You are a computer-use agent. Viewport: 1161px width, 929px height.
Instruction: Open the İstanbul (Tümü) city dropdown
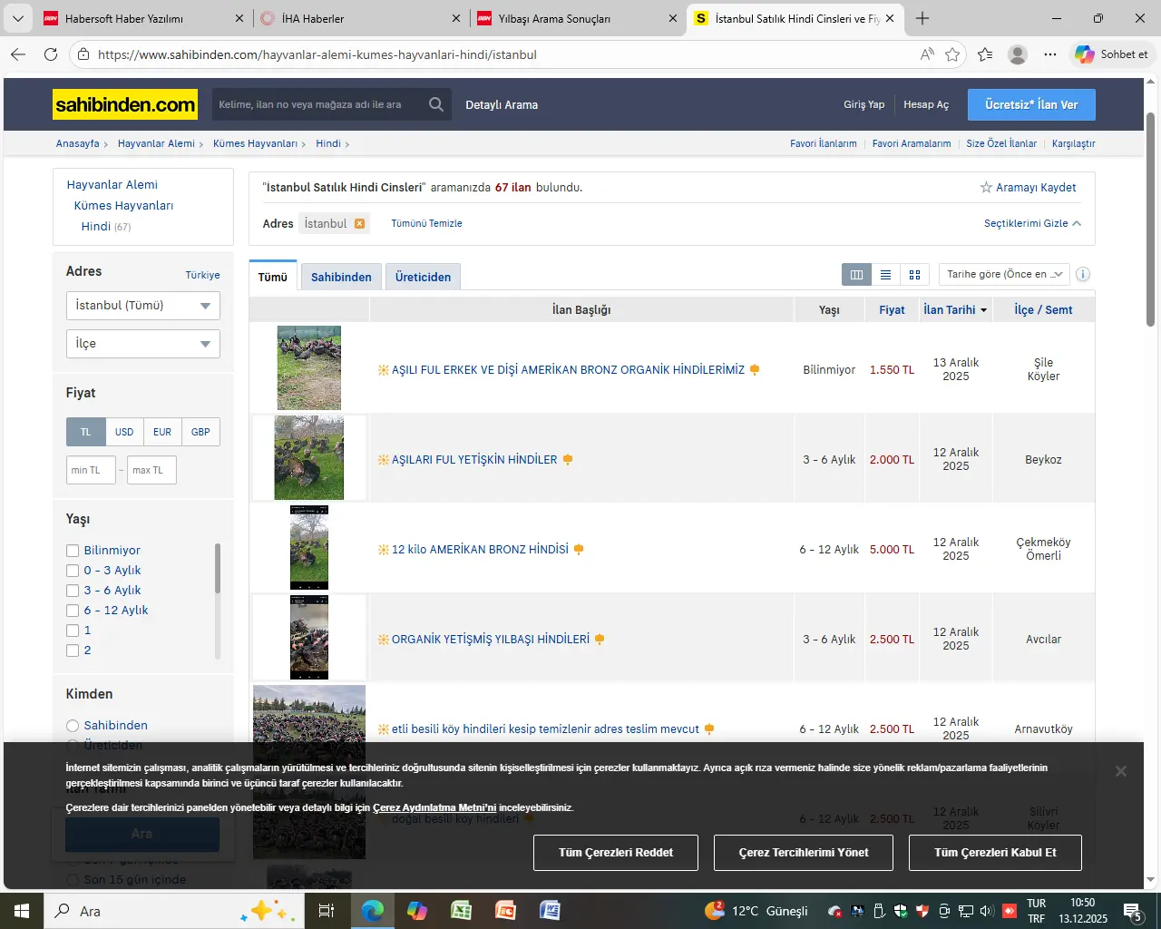142,306
